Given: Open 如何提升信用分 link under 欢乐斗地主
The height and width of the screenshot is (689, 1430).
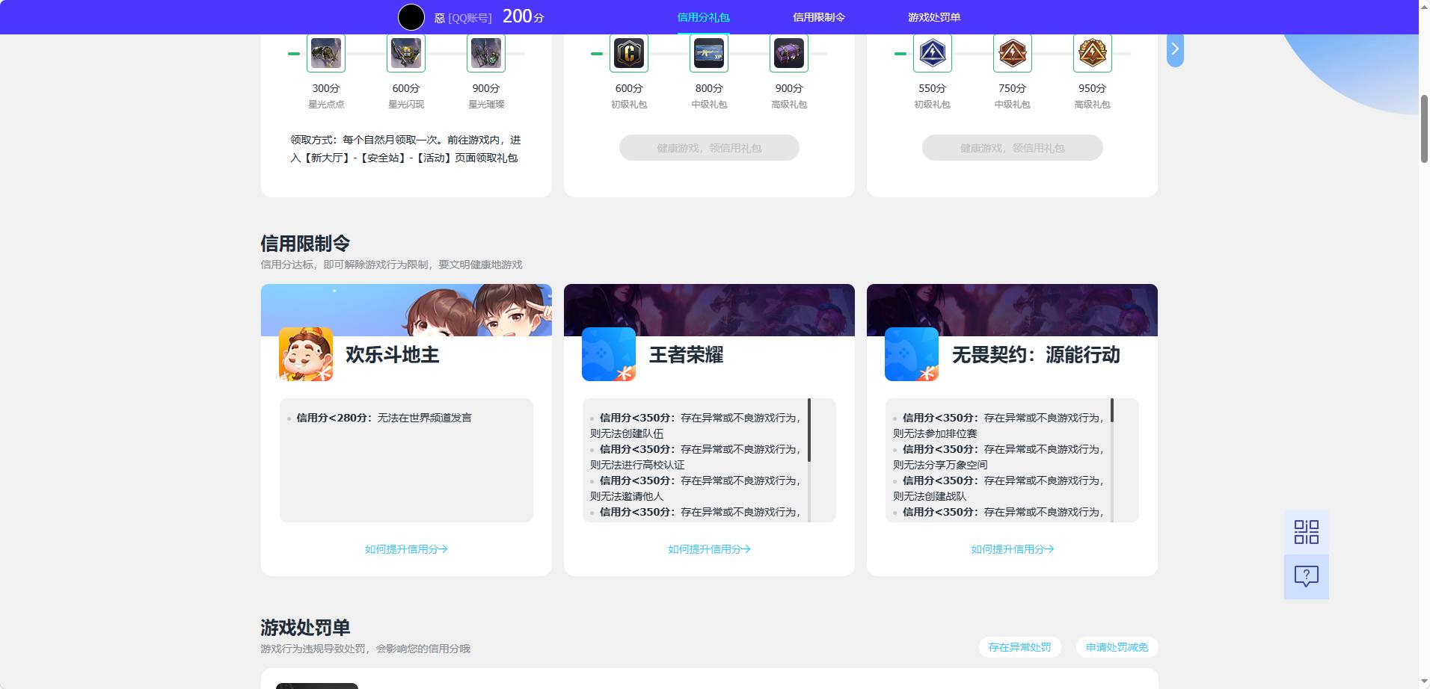Looking at the screenshot, I should click(406, 549).
